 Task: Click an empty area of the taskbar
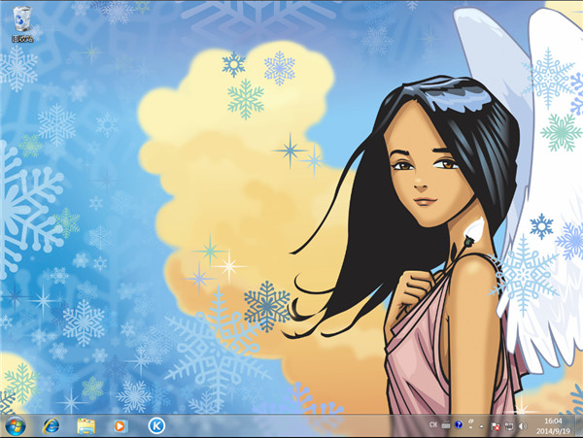(x=291, y=425)
